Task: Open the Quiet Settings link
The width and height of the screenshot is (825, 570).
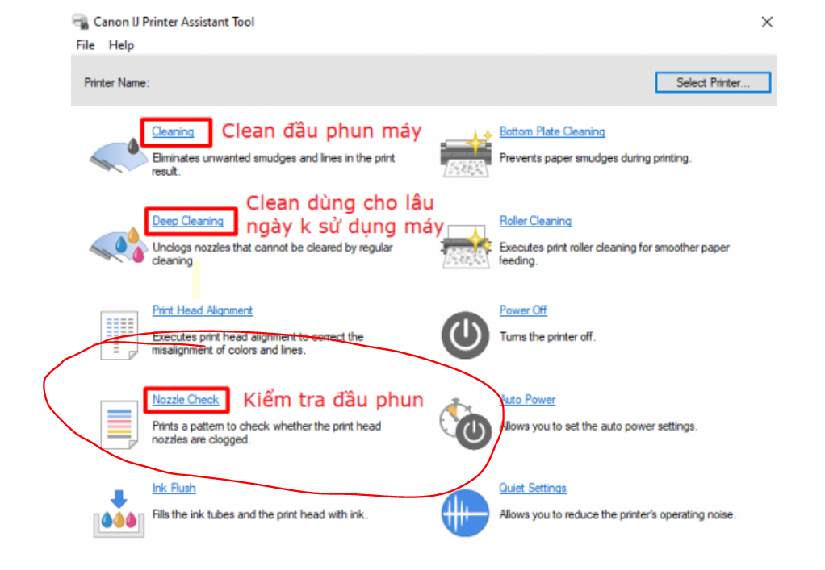Action: click(x=533, y=488)
